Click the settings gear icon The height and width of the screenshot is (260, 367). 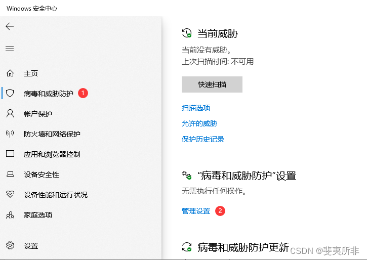(x=10, y=245)
